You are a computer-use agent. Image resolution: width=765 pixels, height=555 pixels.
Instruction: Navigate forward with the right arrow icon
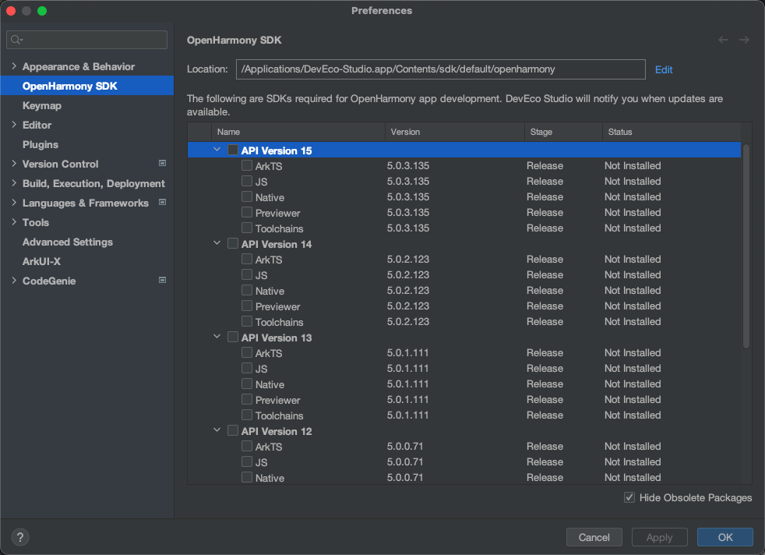[744, 40]
